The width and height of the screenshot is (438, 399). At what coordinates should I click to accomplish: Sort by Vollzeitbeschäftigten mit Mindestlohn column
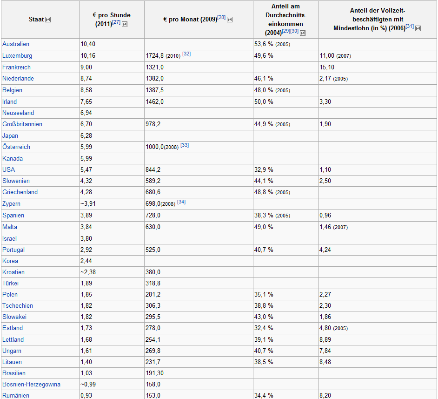(x=418, y=28)
